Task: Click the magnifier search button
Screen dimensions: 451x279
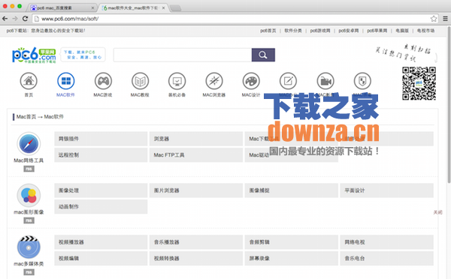Action: 263,55
